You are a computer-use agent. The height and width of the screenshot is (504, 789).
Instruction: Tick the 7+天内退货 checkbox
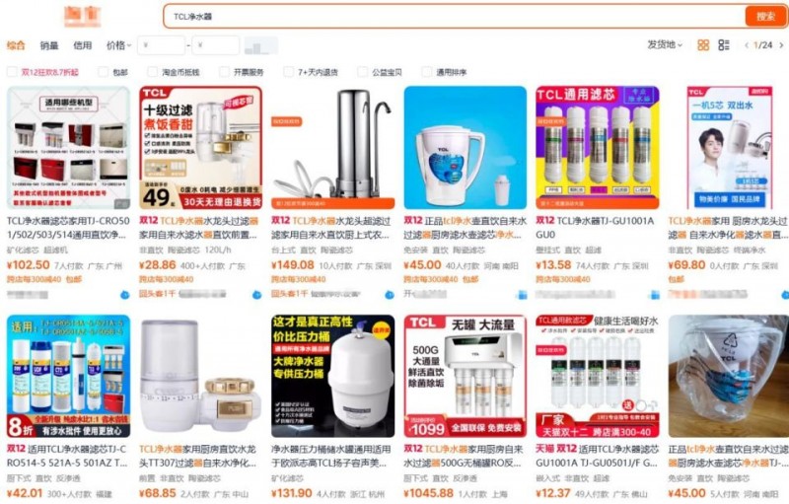point(288,72)
